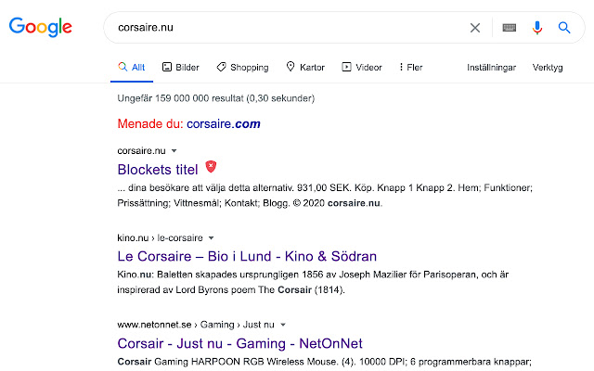Screen dimensions: 594x371
Task: Click the suggested corsaire.com correction link
Action: [x=224, y=123]
